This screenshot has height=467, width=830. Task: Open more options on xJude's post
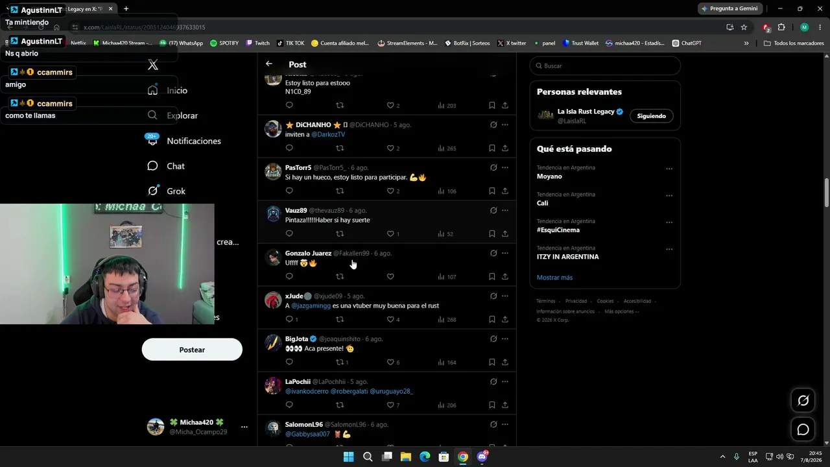tap(505, 296)
